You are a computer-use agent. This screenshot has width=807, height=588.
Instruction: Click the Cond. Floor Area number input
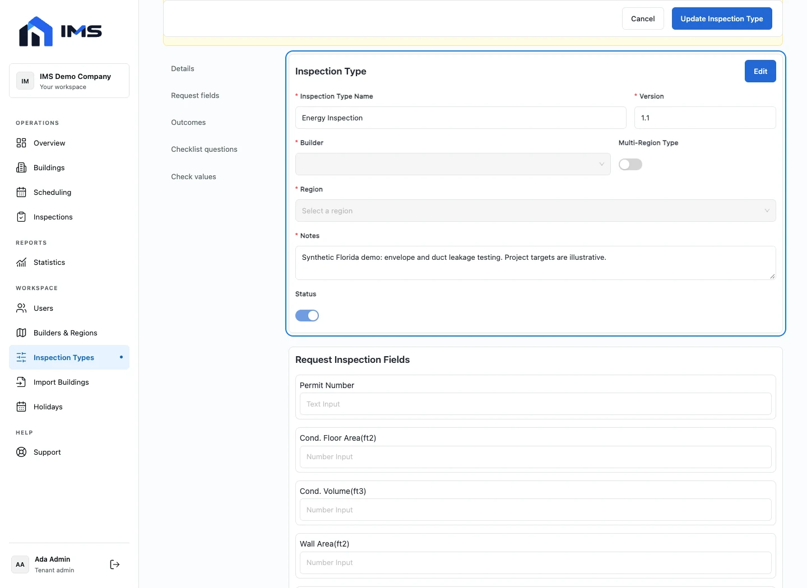pos(536,457)
